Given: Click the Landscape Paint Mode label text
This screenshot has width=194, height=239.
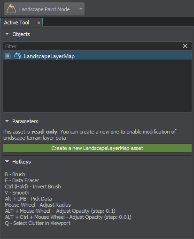Looking at the screenshot, I should pyautogui.click(x=45, y=9).
